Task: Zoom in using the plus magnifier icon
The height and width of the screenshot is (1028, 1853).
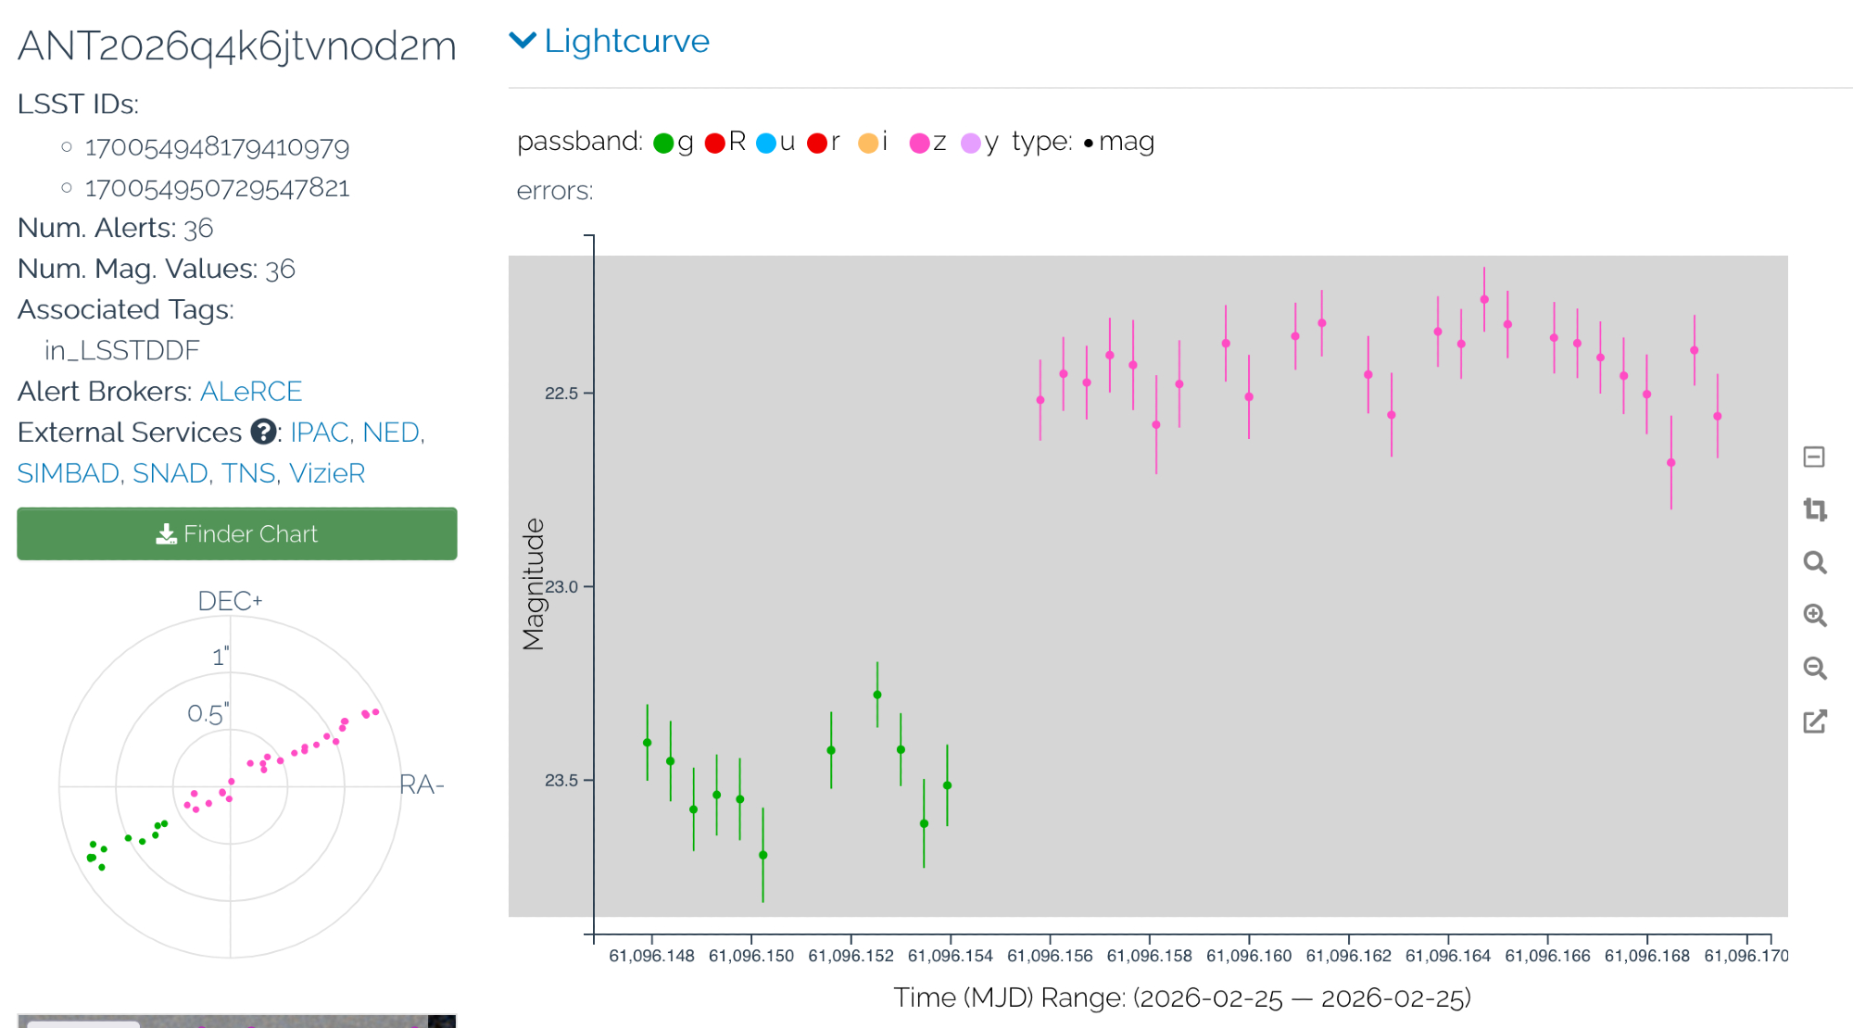Action: [x=1814, y=615]
